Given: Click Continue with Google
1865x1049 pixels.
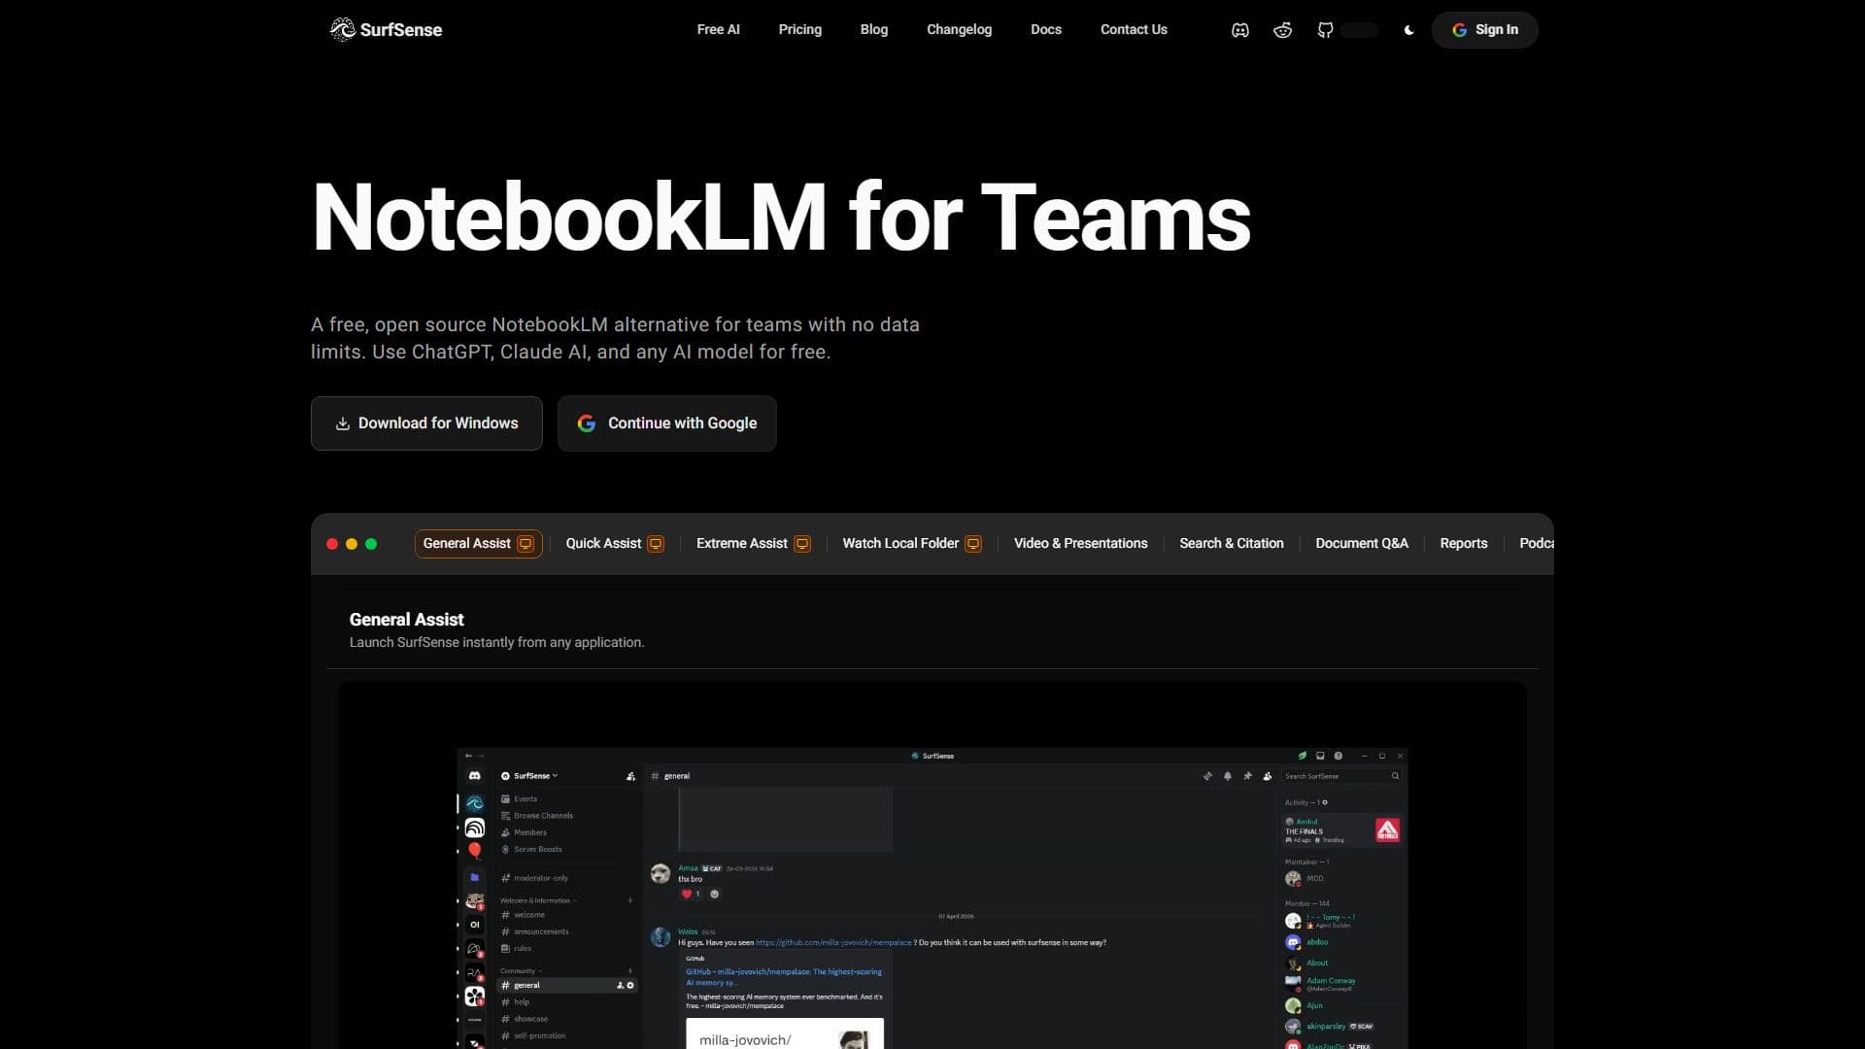Looking at the screenshot, I should [666, 423].
